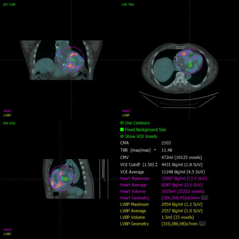Viewport: 239px width, 239px height.
Task: Select the 100 TRA view label
Action: coord(128,4)
